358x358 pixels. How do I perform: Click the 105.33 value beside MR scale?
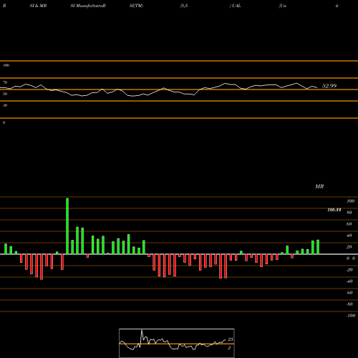(x=334, y=210)
